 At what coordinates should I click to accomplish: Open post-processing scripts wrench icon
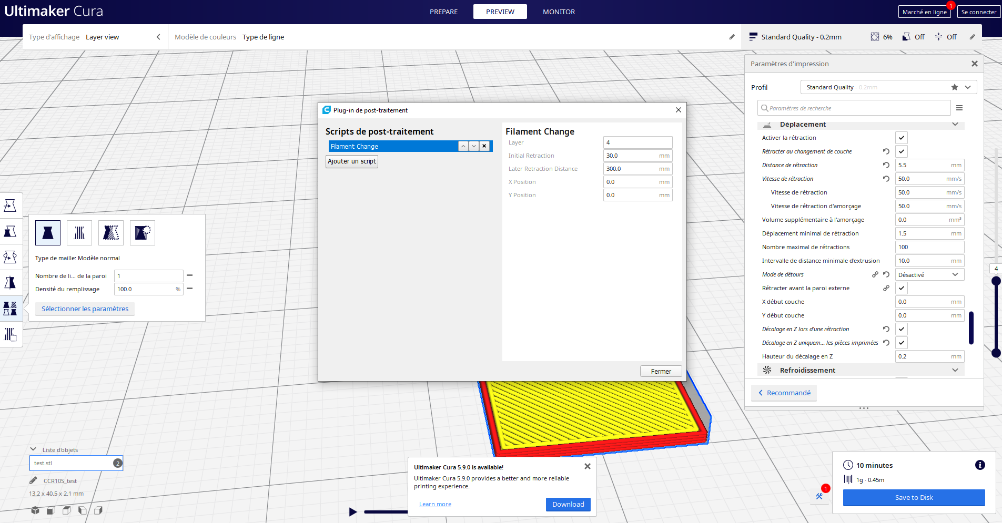(x=819, y=496)
